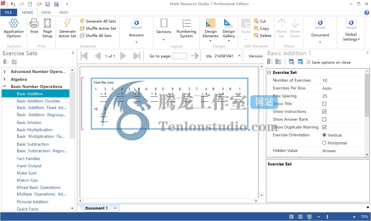Go to the next page
Screen dimensions: 371x221
[123, 56]
